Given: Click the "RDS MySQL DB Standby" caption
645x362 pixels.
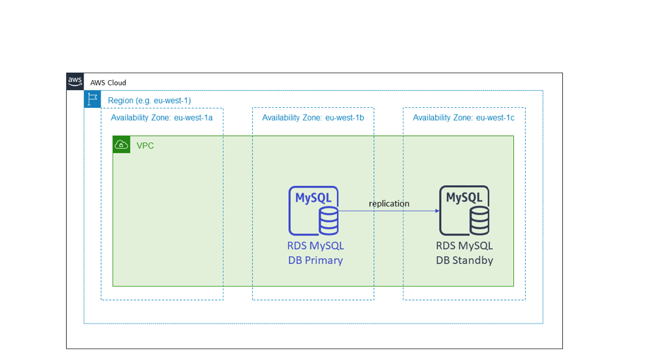Looking at the screenshot, I should (x=464, y=253).
